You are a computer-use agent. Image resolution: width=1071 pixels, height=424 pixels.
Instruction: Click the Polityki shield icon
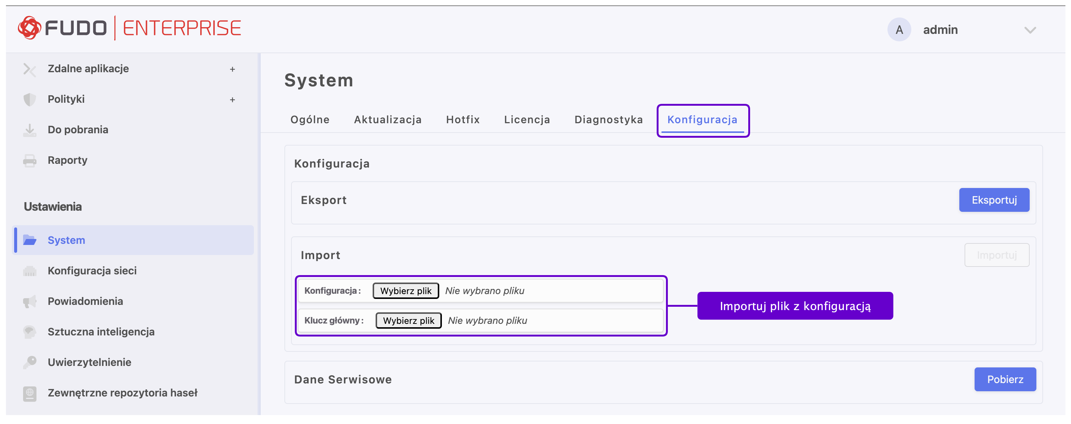coord(29,100)
